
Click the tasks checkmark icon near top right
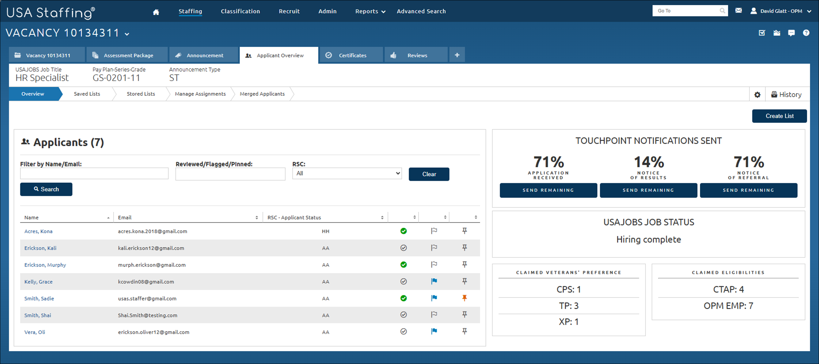(x=762, y=33)
